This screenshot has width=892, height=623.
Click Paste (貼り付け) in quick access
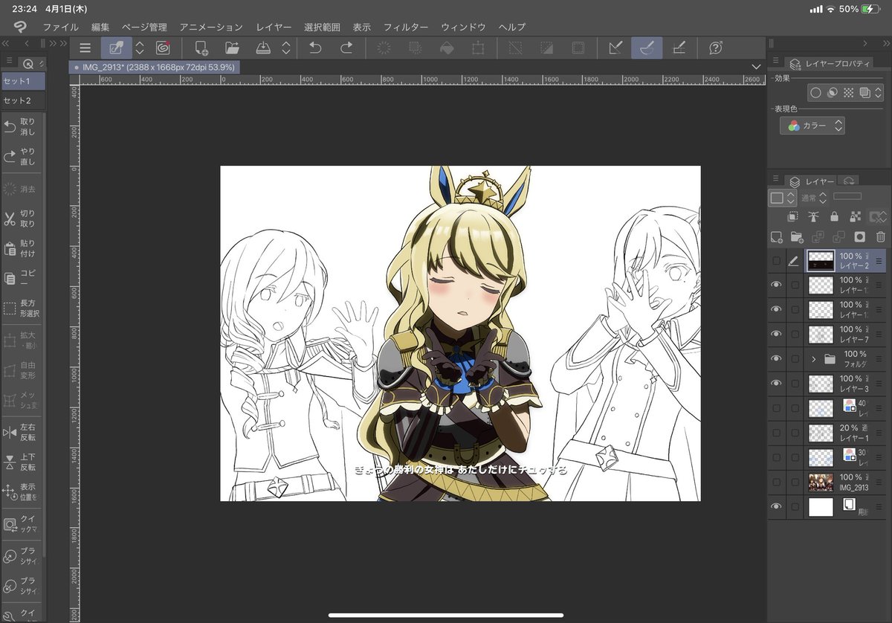(x=21, y=248)
